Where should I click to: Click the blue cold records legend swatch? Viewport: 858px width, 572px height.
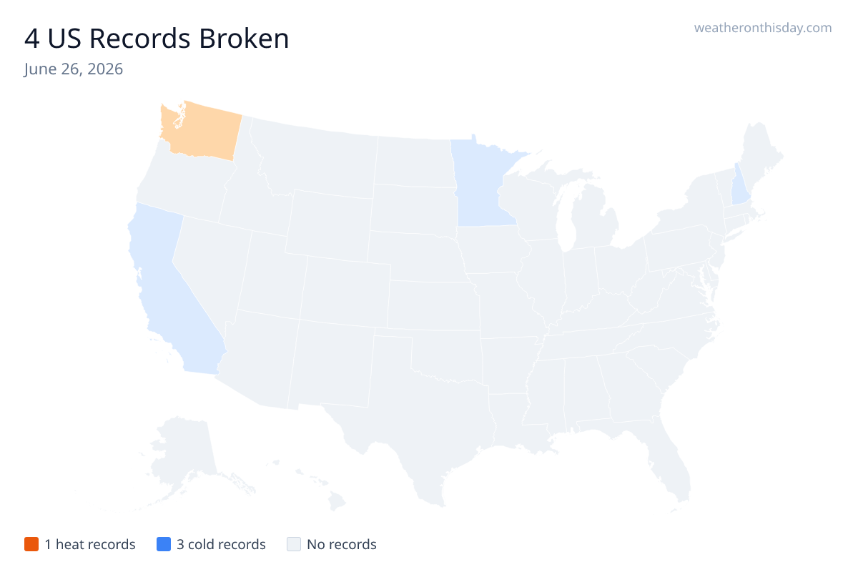click(x=164, y=544)
